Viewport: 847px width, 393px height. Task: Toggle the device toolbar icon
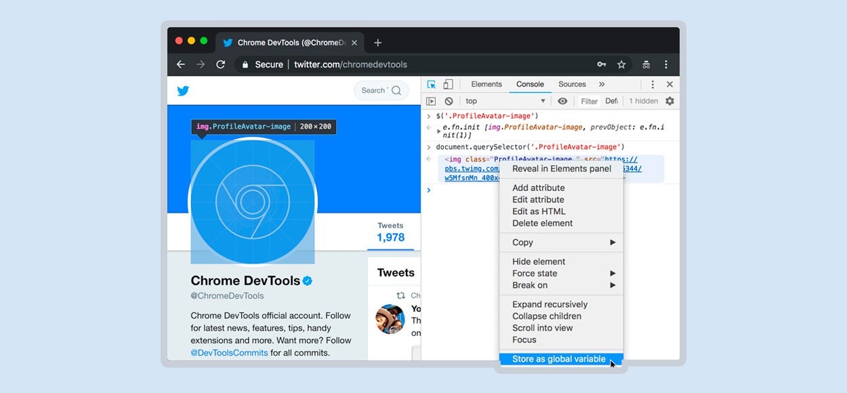(x=448, y=85)
